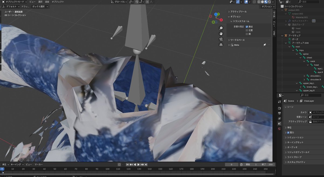
Task: Click the 終了 frame field showing 250
Action: (x=268, y=164)
